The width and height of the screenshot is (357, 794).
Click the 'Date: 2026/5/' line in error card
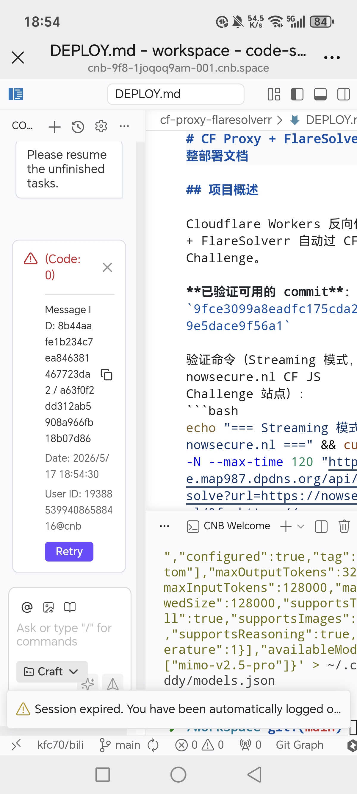pos(77,458)
